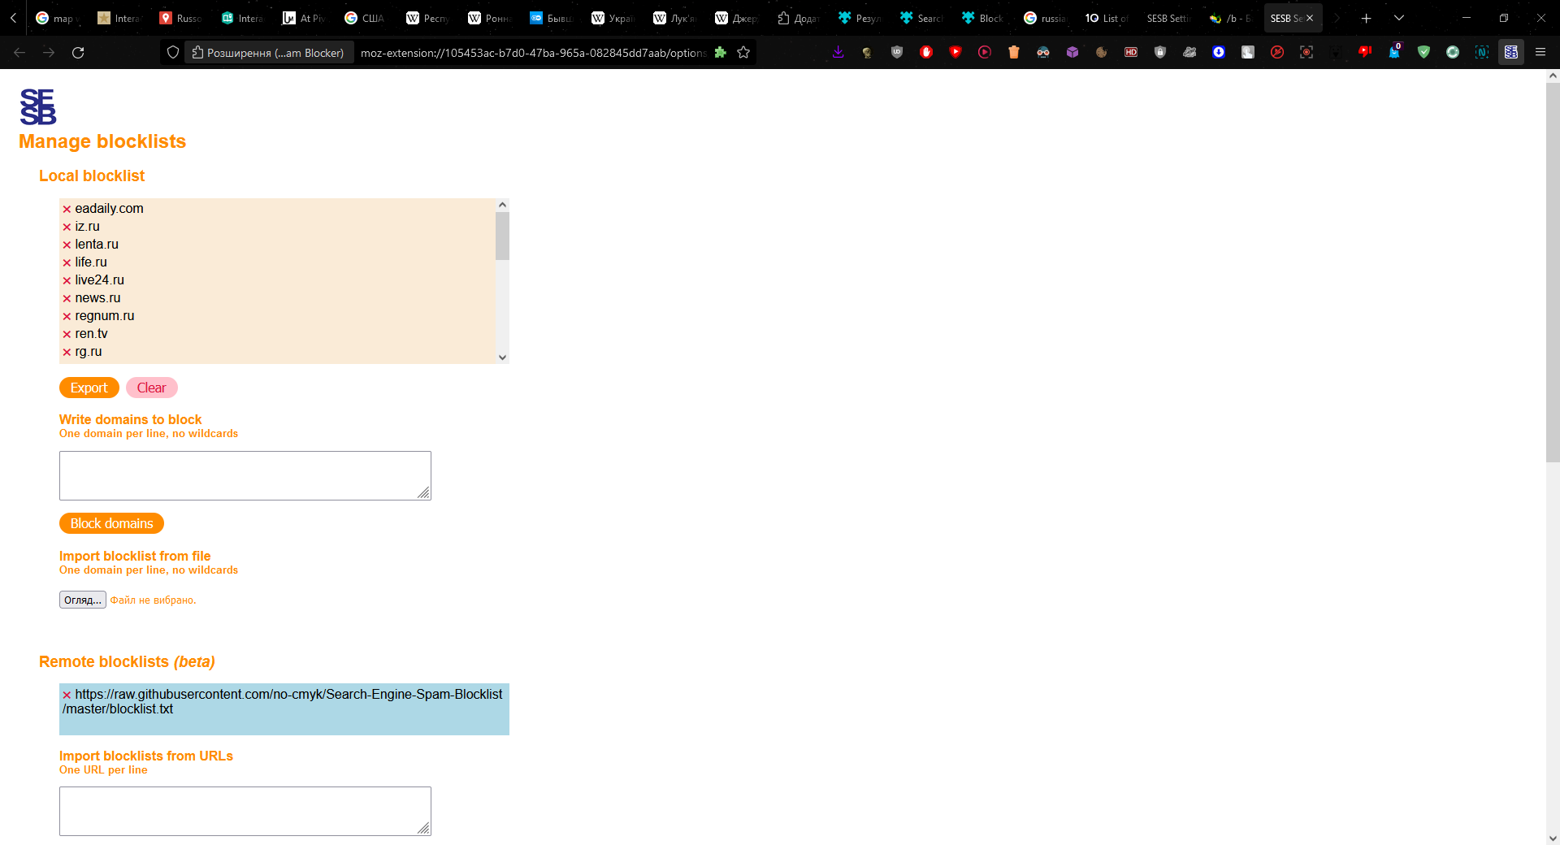Reload the current page

pyautogui.click(x=78, y=52)
